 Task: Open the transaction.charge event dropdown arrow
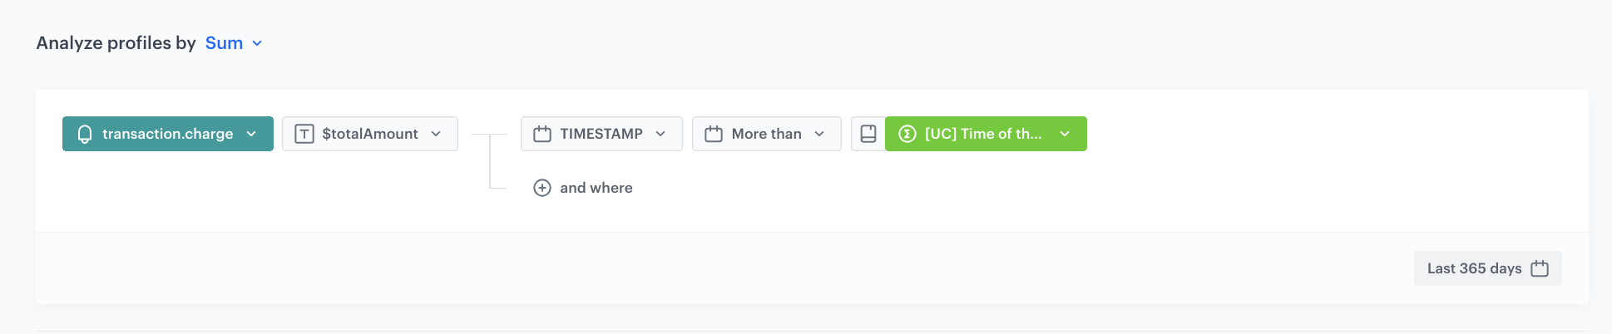(x=251, y=134)
